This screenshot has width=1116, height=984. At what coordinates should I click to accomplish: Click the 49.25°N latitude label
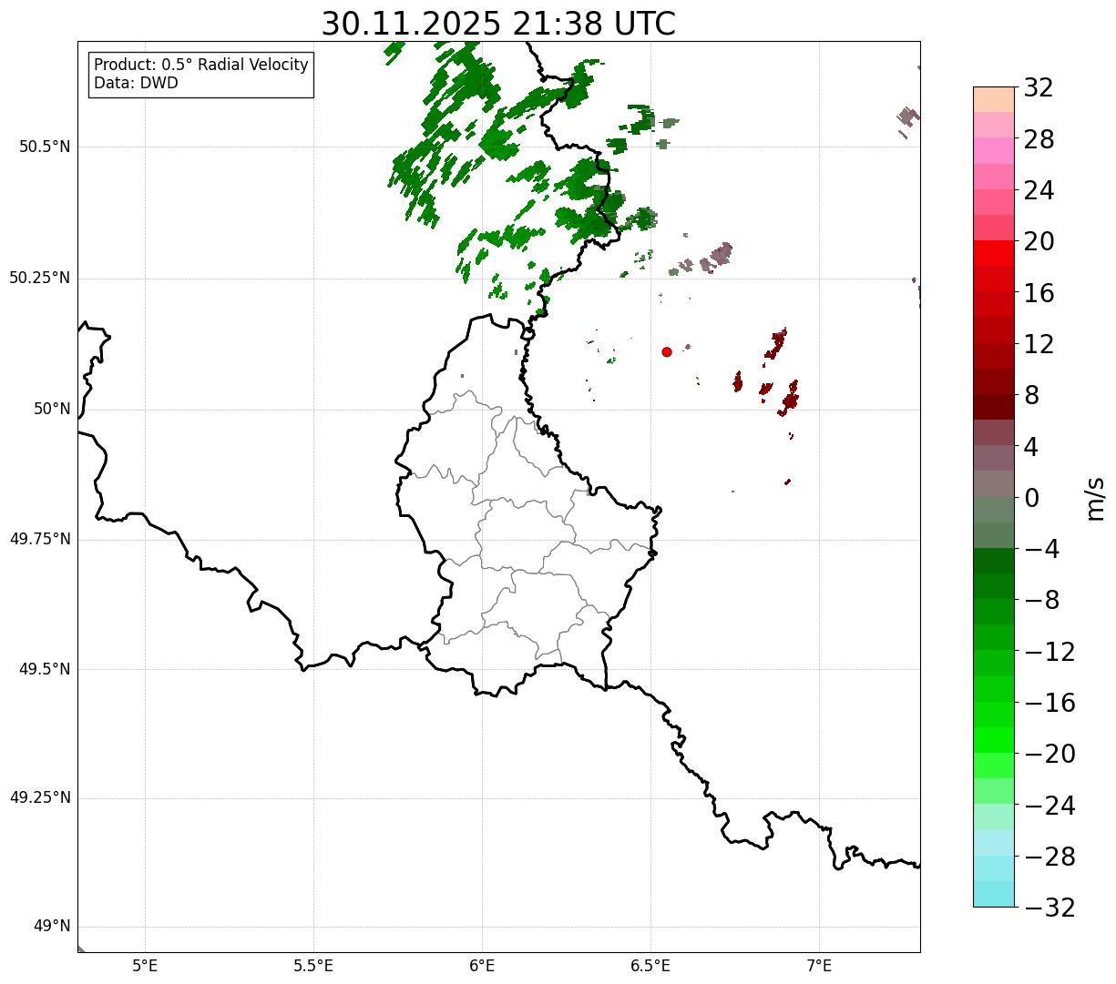40,797
